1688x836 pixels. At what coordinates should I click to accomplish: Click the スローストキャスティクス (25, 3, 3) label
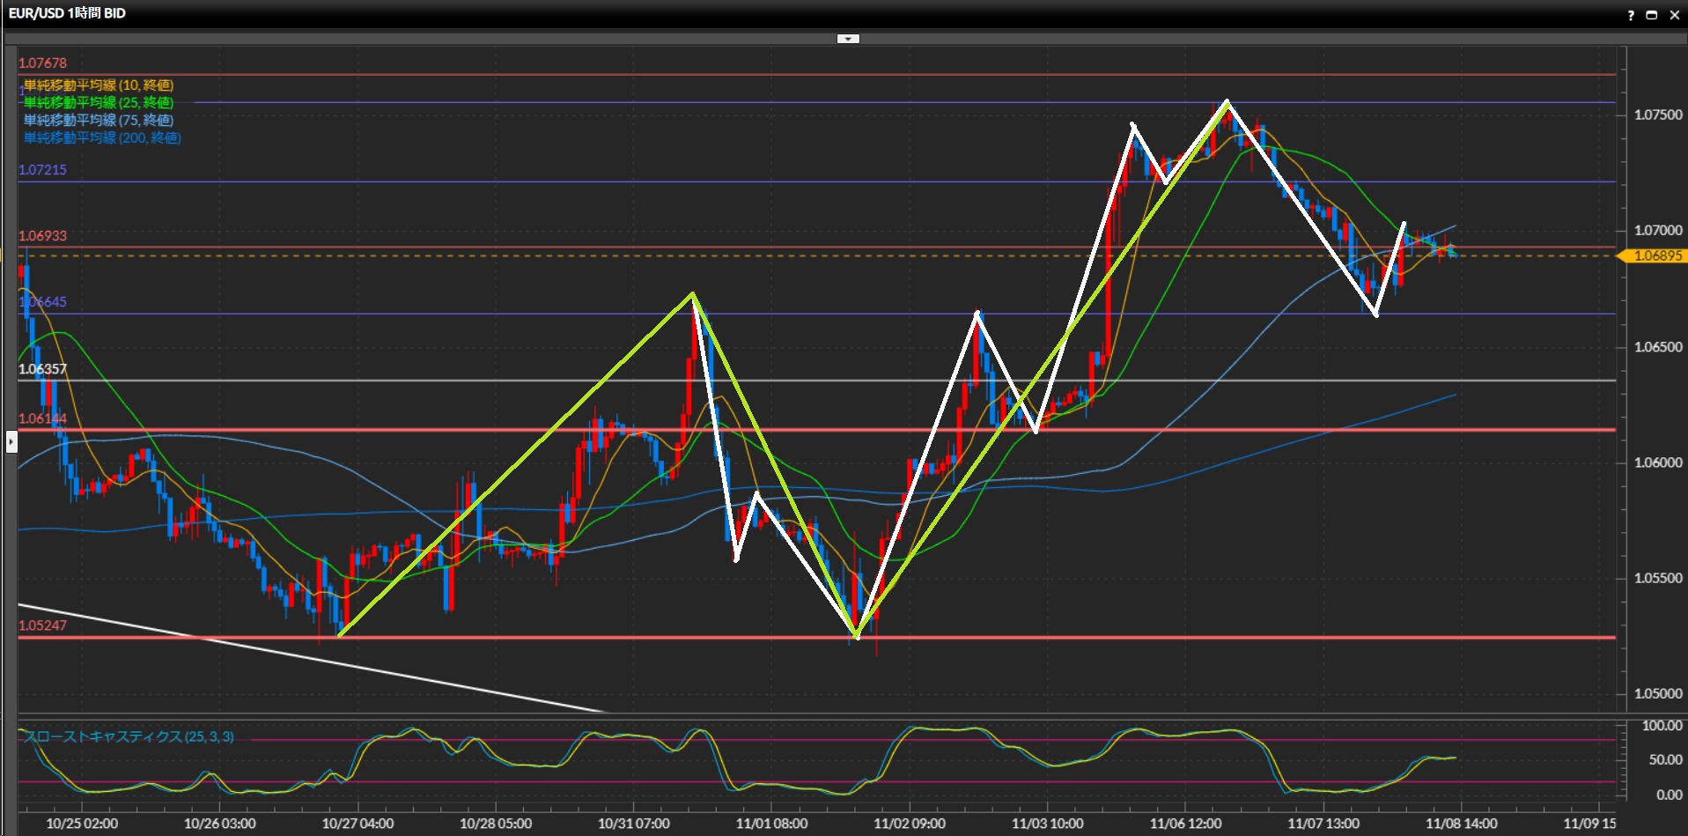click(x=129, y=736)
